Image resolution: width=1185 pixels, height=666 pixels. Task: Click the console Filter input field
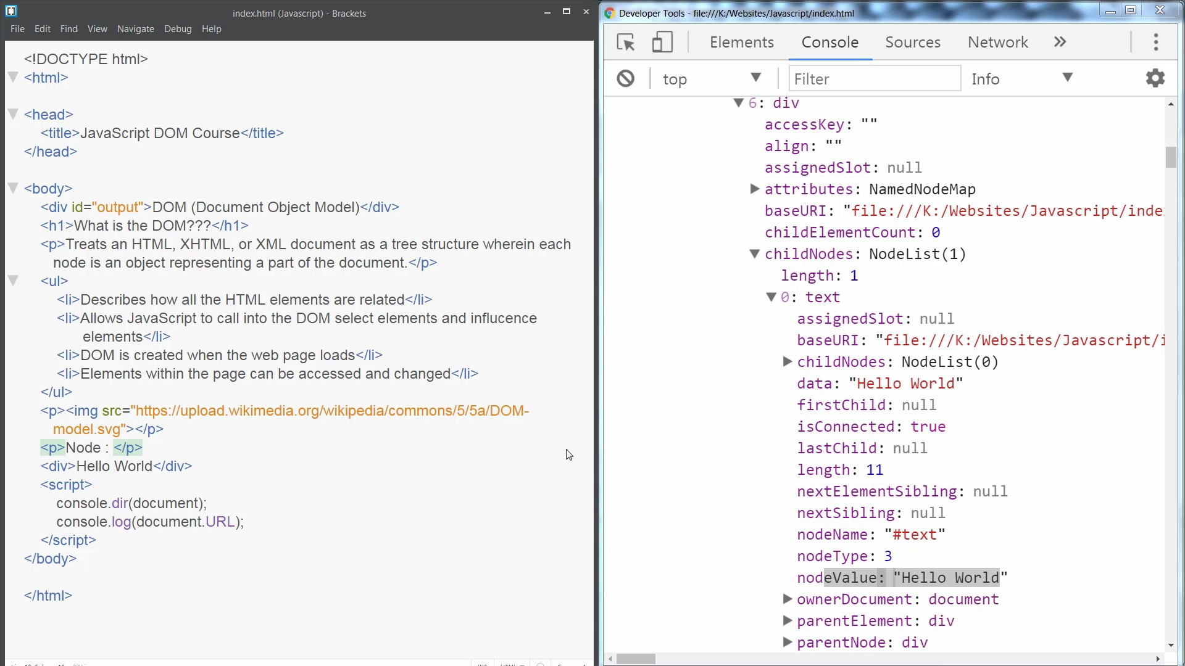tap(875, 78)
